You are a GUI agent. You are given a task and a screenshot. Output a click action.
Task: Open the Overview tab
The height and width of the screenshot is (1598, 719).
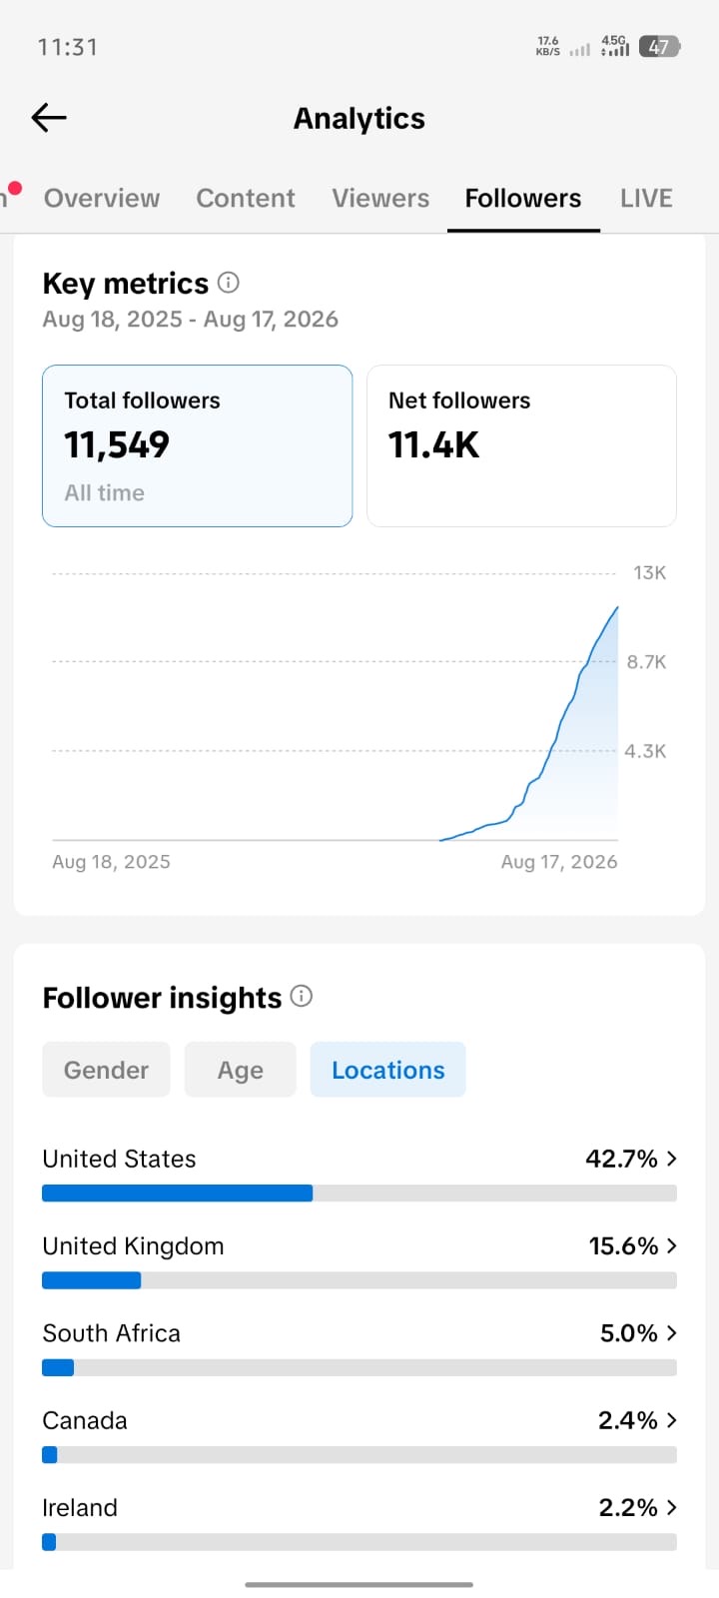[x=102, y=198]
